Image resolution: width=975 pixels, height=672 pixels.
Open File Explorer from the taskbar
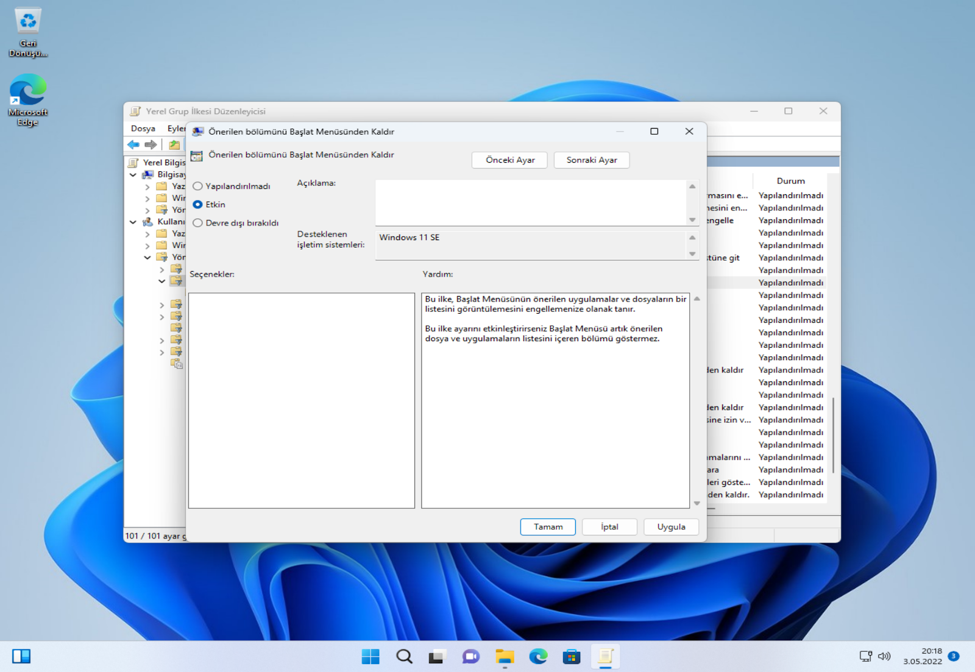[505, 656]
